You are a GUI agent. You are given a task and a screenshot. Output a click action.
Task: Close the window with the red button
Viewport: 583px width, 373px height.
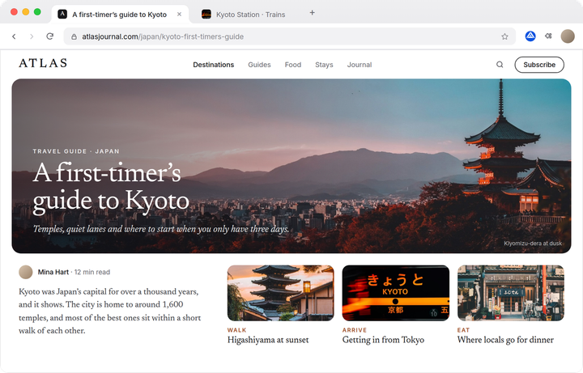(x=14, y=11)
